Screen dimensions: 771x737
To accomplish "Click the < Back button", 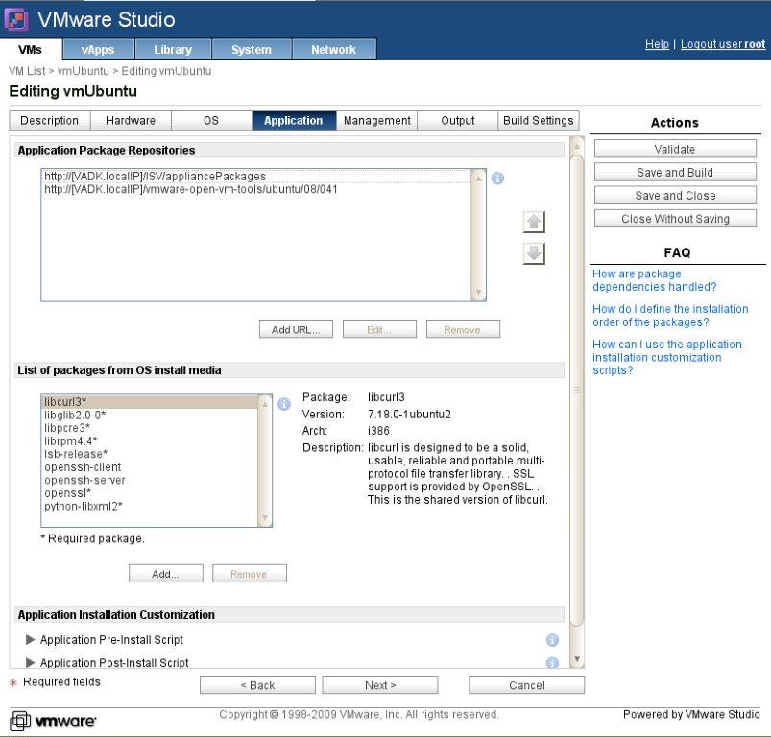I will coord(257,685).
